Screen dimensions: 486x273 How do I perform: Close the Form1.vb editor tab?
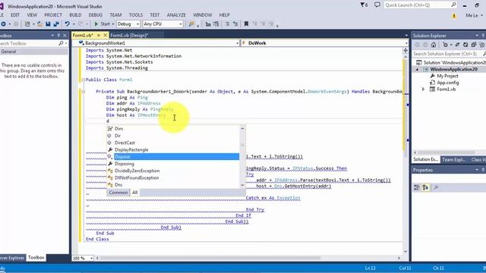coord(105,36)
